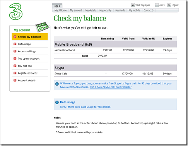
Task: Select Check my balance in sidebar
Action: click(30, 37)
